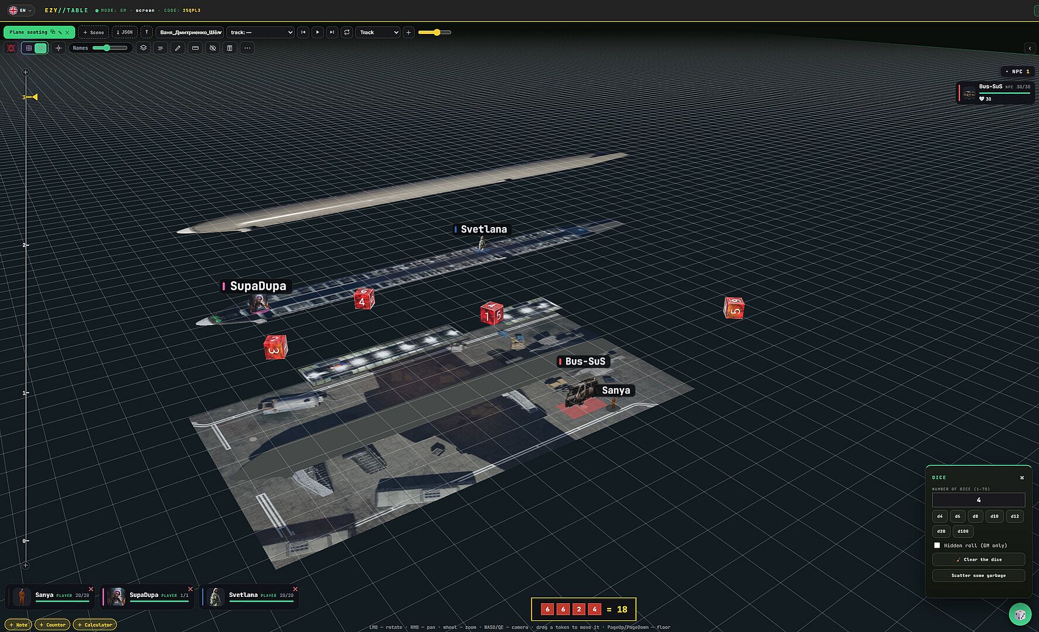Click the upload arrow button beside JSON
This screenshot has height=632, width=1039.
[x=147, y=32]
